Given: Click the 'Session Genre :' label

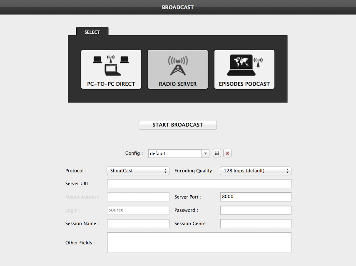Looking at the screenshot, I should coord(192,224).
